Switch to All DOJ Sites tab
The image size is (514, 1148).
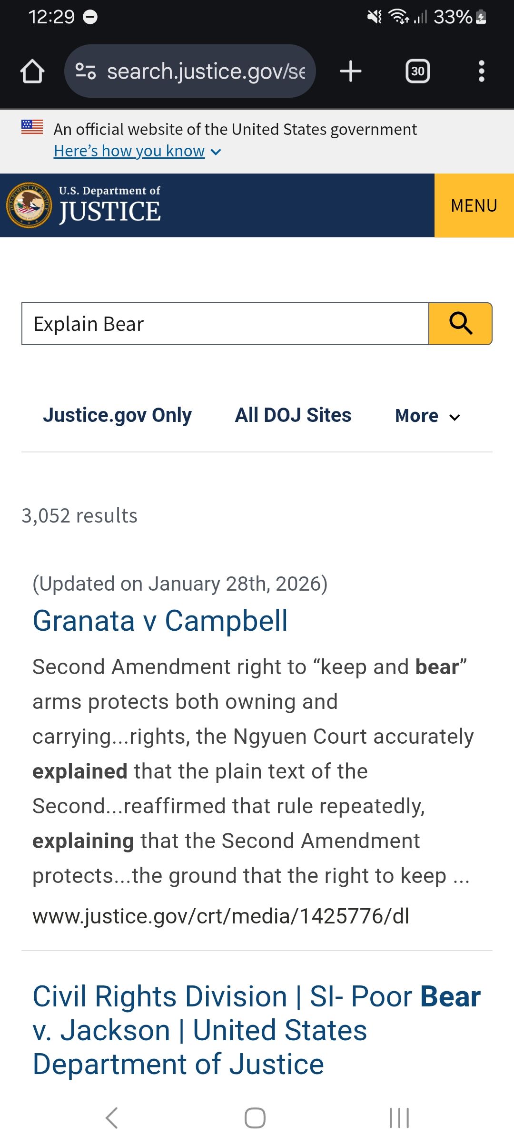click(293, 415)
